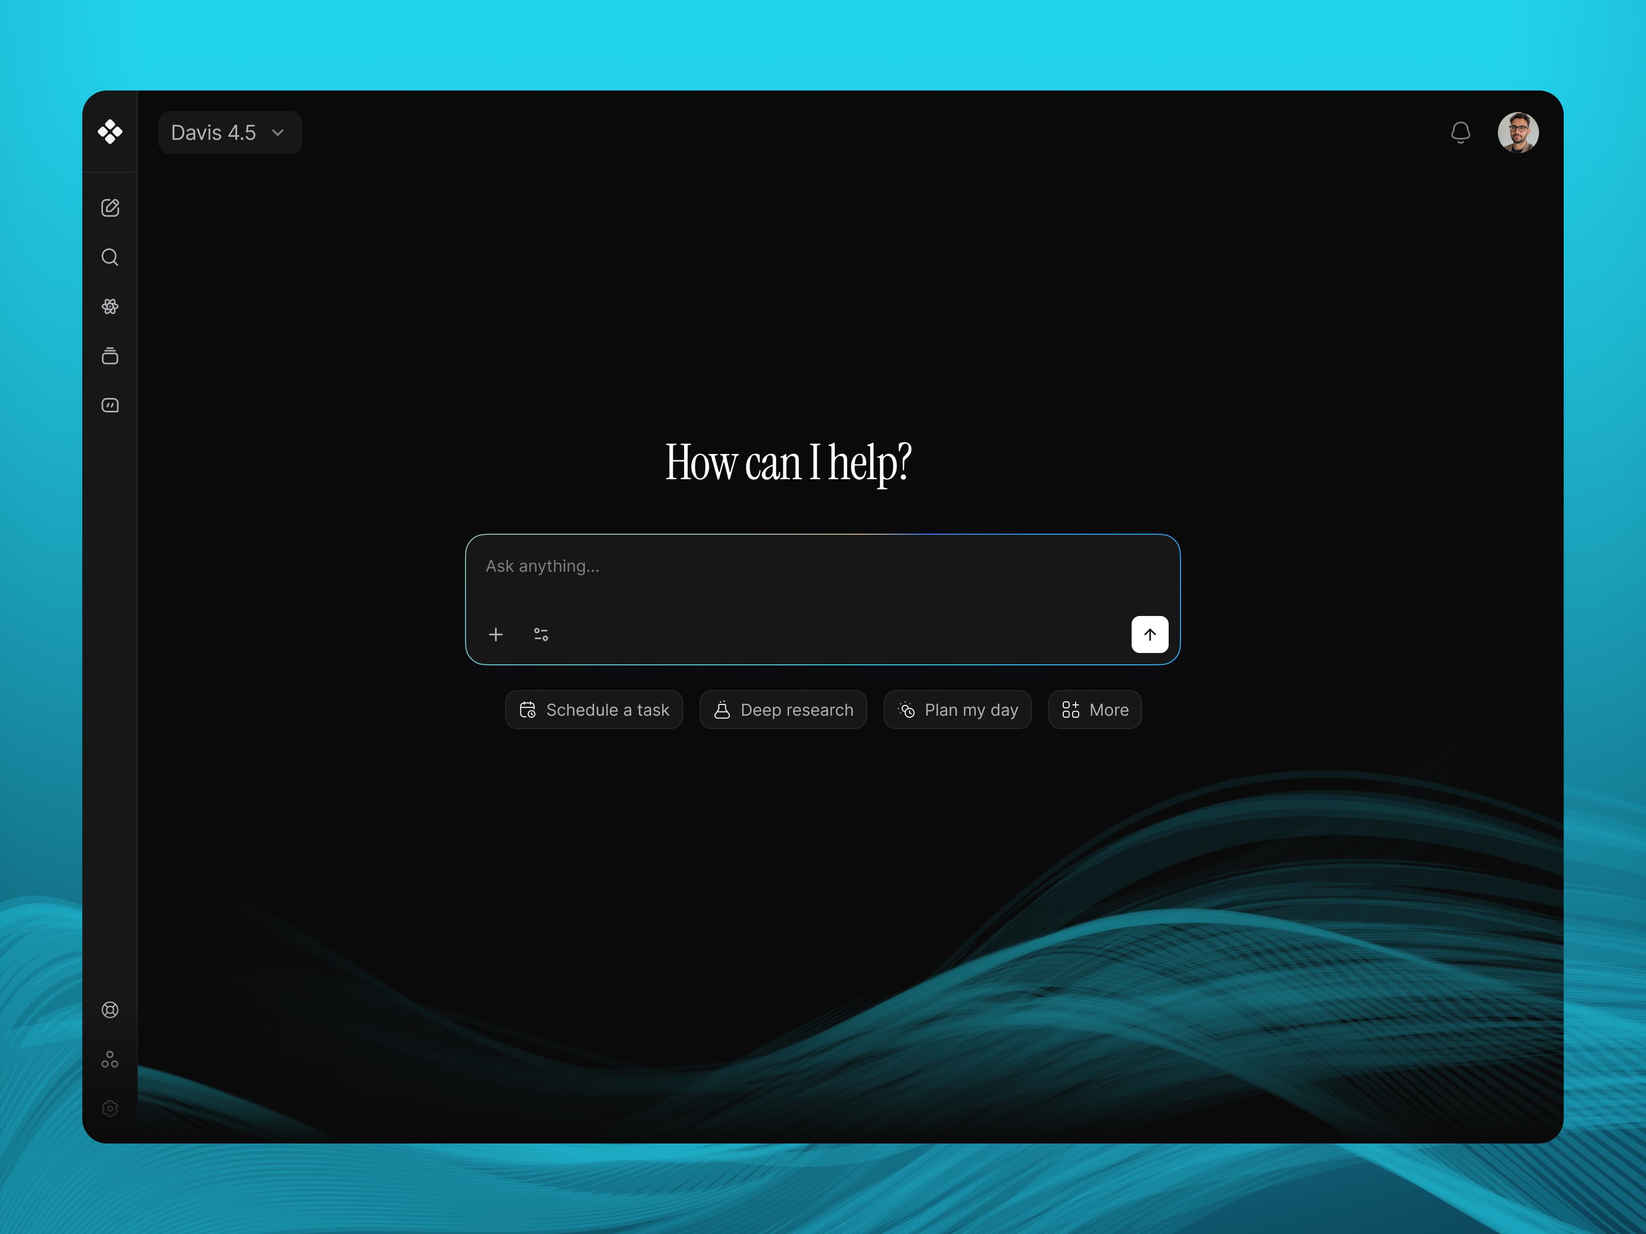Click the app logo in the sidebar
Screen dimensions: 1646x1234
point(110,132)
